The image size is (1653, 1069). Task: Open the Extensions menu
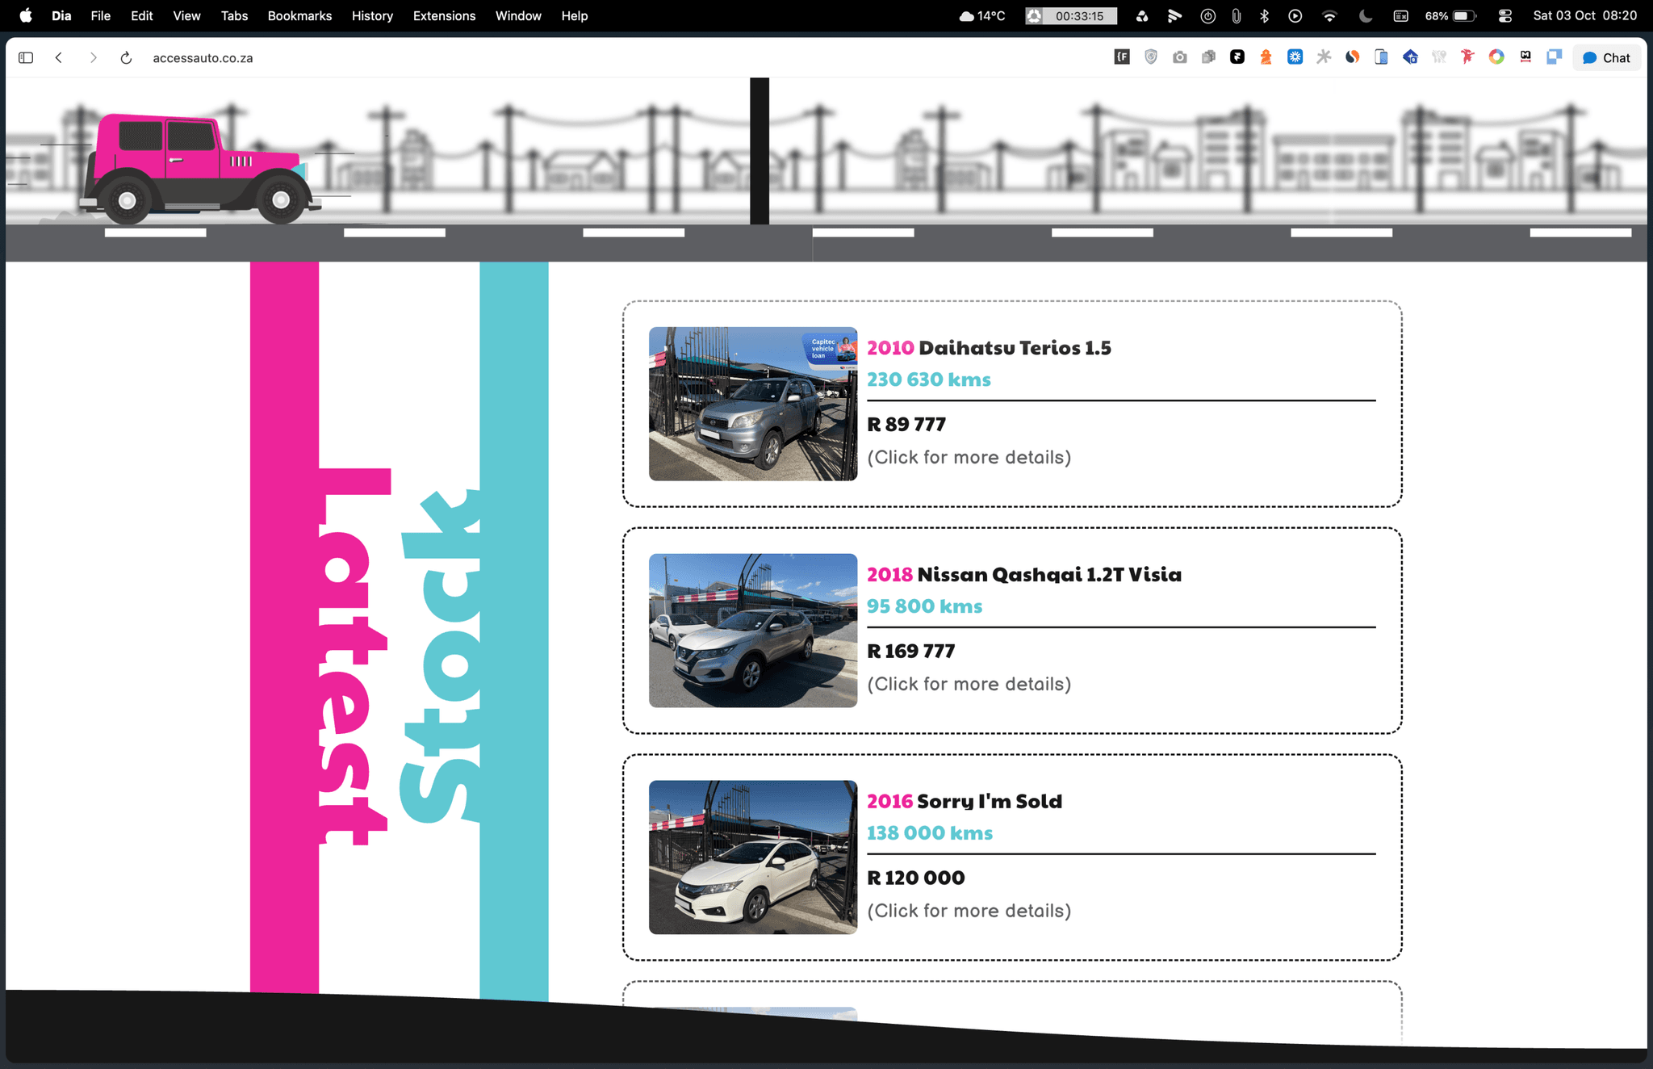tap(444, 15)
